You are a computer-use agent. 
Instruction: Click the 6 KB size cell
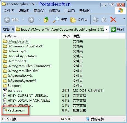tap(66, 101)
